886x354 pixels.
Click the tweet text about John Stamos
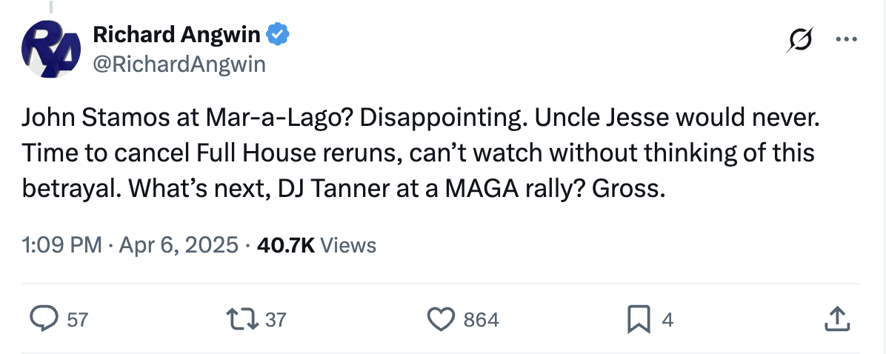[421, 153]
